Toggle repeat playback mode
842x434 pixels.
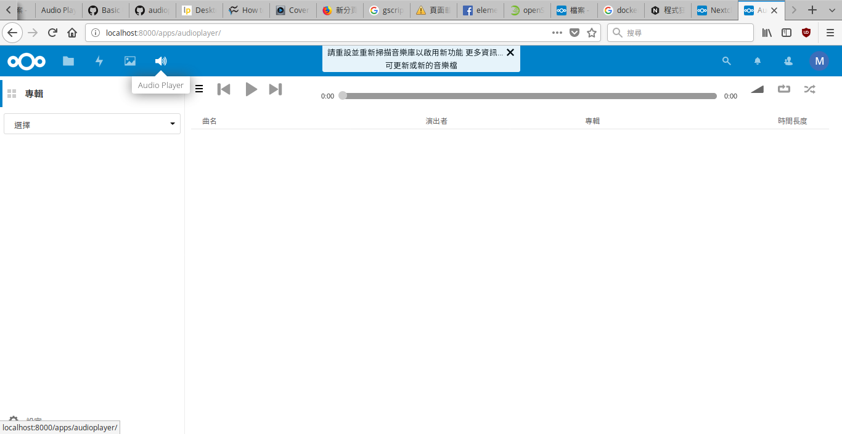click(783, 89)
